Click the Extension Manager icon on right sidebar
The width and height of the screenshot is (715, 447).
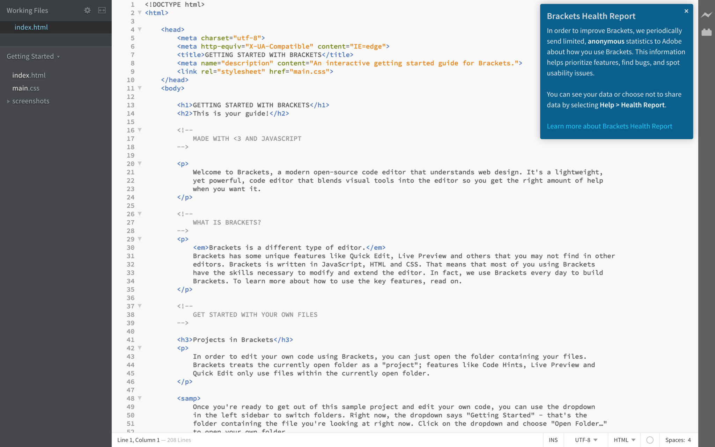[x=706, y=32]
